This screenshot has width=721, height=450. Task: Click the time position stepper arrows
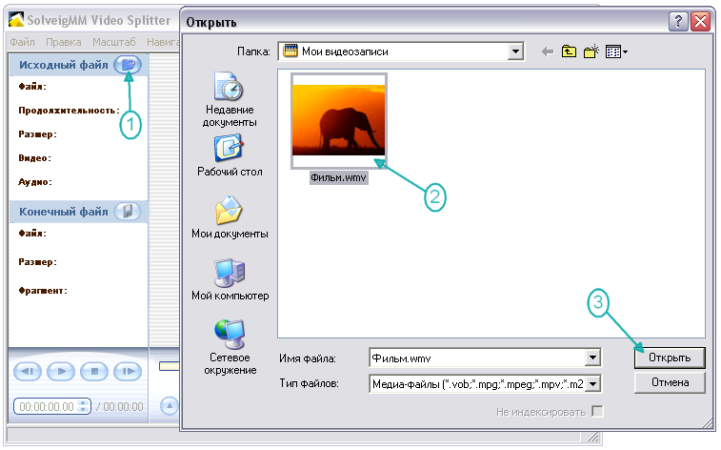pyautogui.click(x=83, y=406)
